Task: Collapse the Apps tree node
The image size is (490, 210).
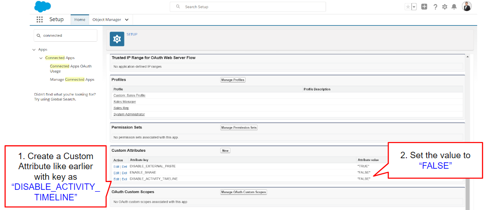Action: tap(34, 50)
